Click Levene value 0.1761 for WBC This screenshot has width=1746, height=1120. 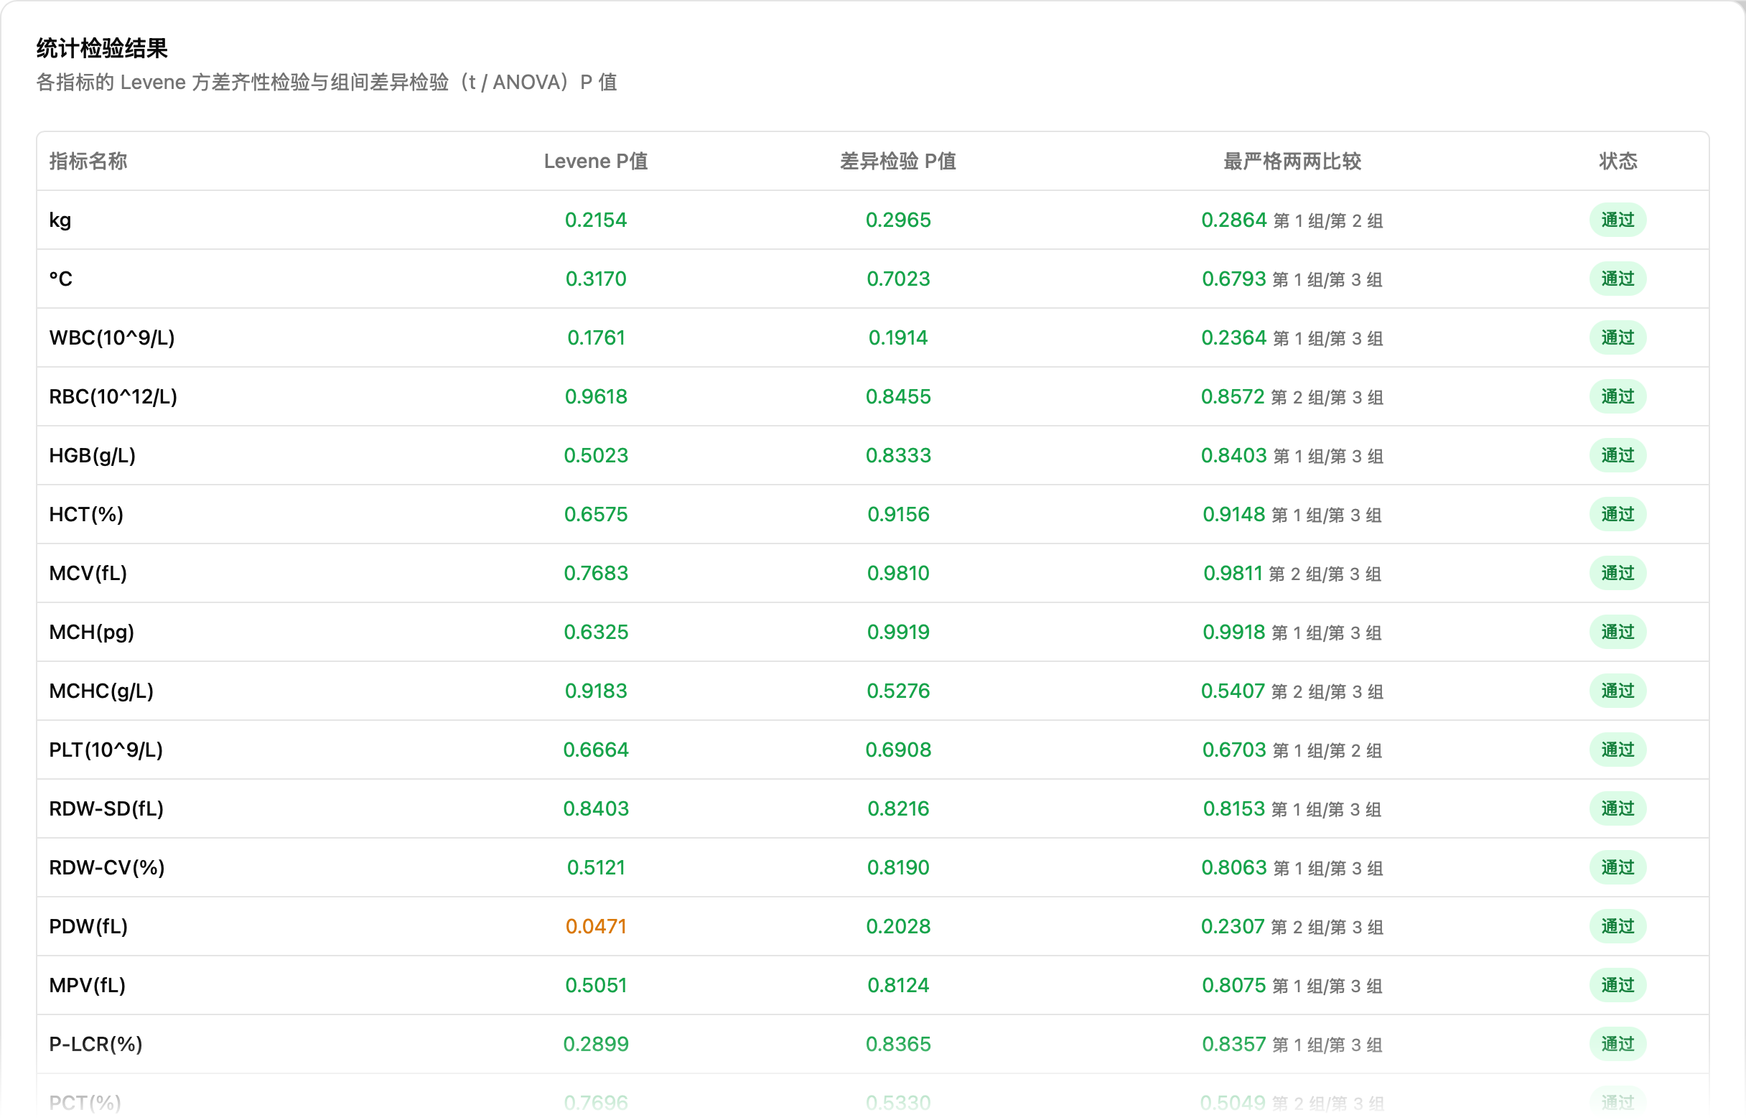[596, 337]
